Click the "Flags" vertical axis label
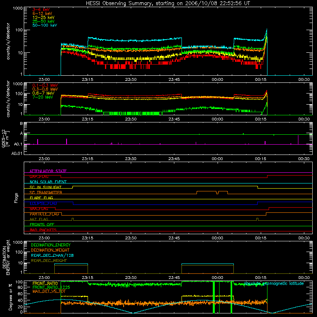The height and width of the screenshot is (317, 317). click(x=16, y=198)
